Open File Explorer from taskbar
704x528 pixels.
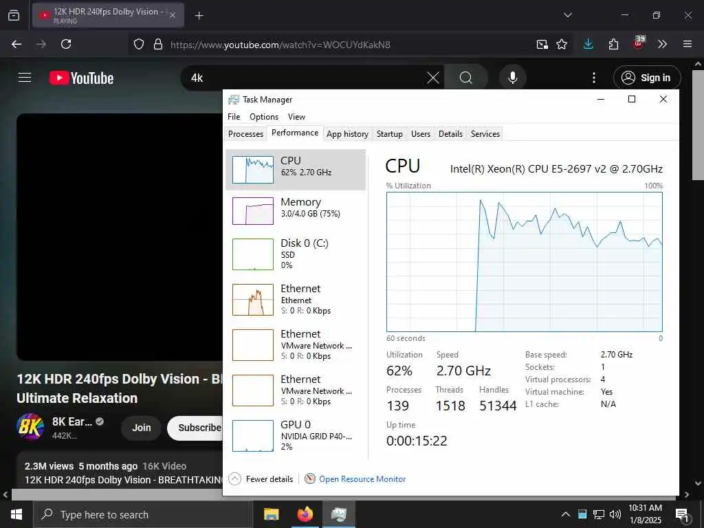point(271,514)
